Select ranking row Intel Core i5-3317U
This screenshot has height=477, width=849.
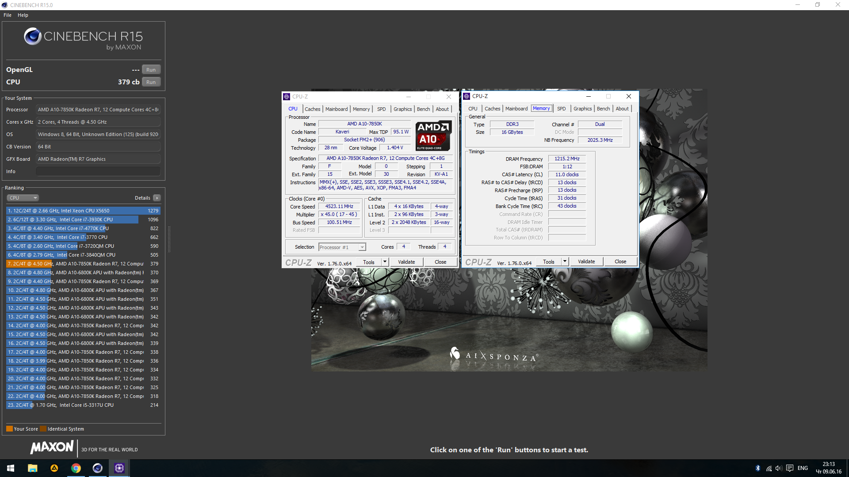pyautogui.click(x=83, y=405)
